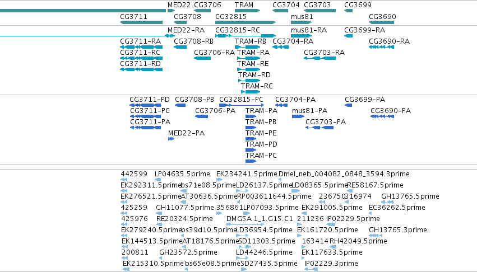Click the CG3706 gene label
Image resolution: width=477 pixels, height=272 pixels.
tap(207, 5)
